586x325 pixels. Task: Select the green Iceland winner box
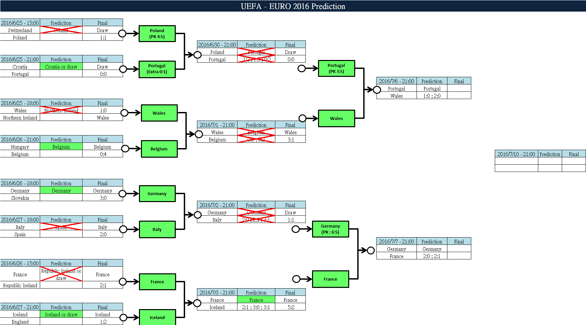pos(157,317)
